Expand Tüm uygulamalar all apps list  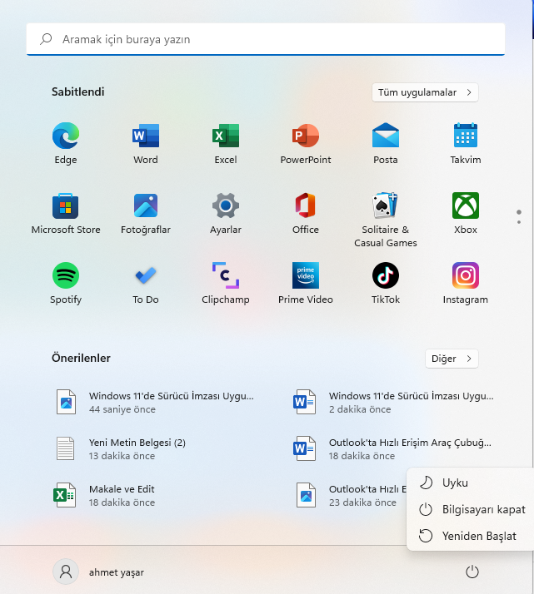[x=425, y=92]
